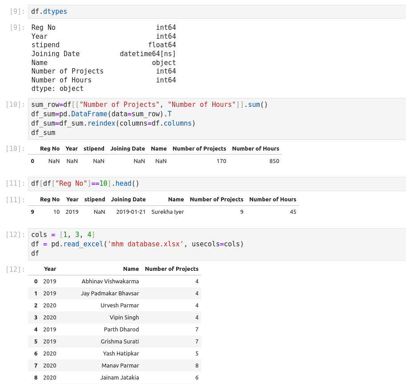
Task: Click the 850 value under Number of Hours
Action: 274,161
